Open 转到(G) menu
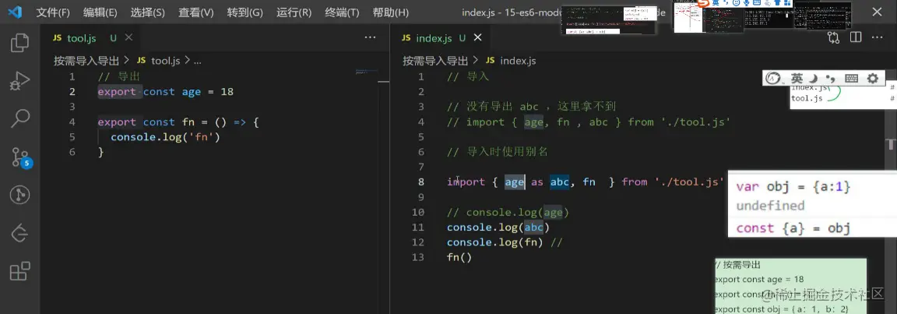 click(244, 12)
